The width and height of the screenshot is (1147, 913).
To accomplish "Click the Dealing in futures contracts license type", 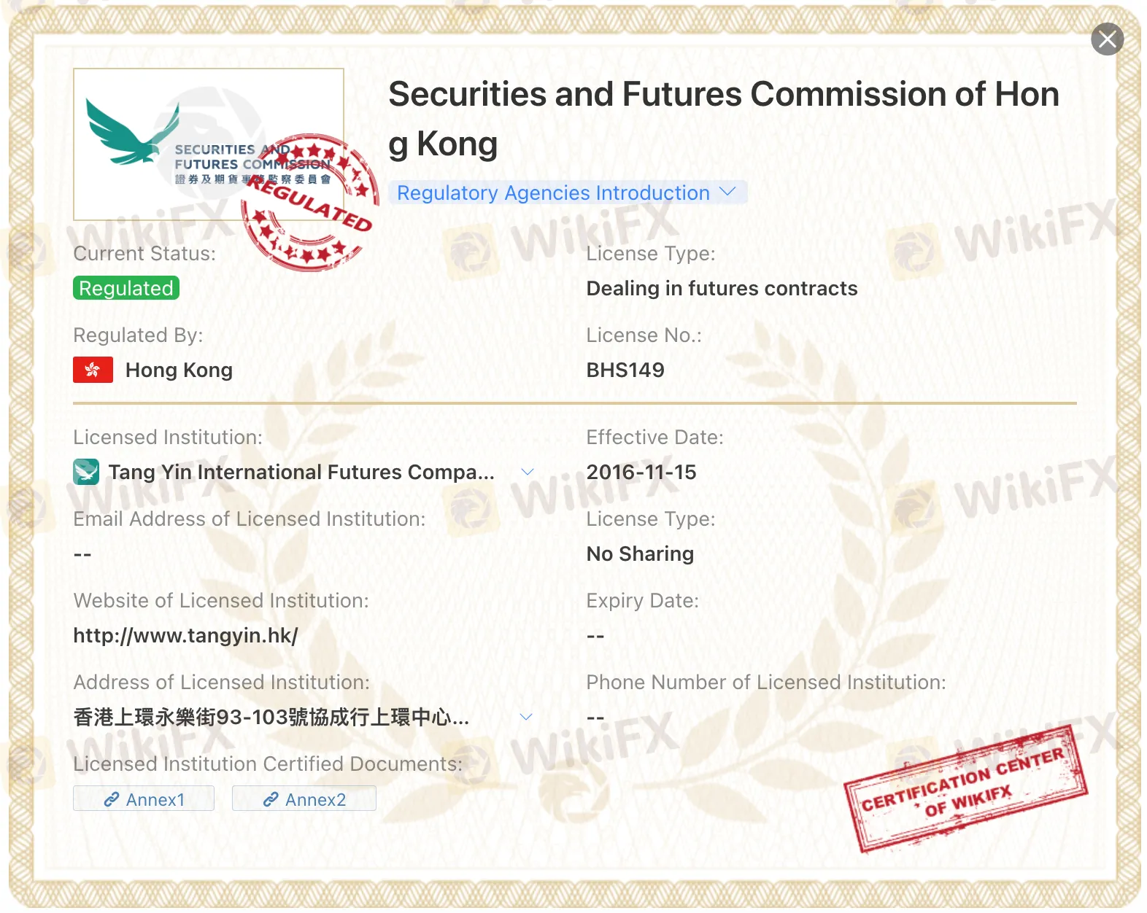I will tap(721, 288).
